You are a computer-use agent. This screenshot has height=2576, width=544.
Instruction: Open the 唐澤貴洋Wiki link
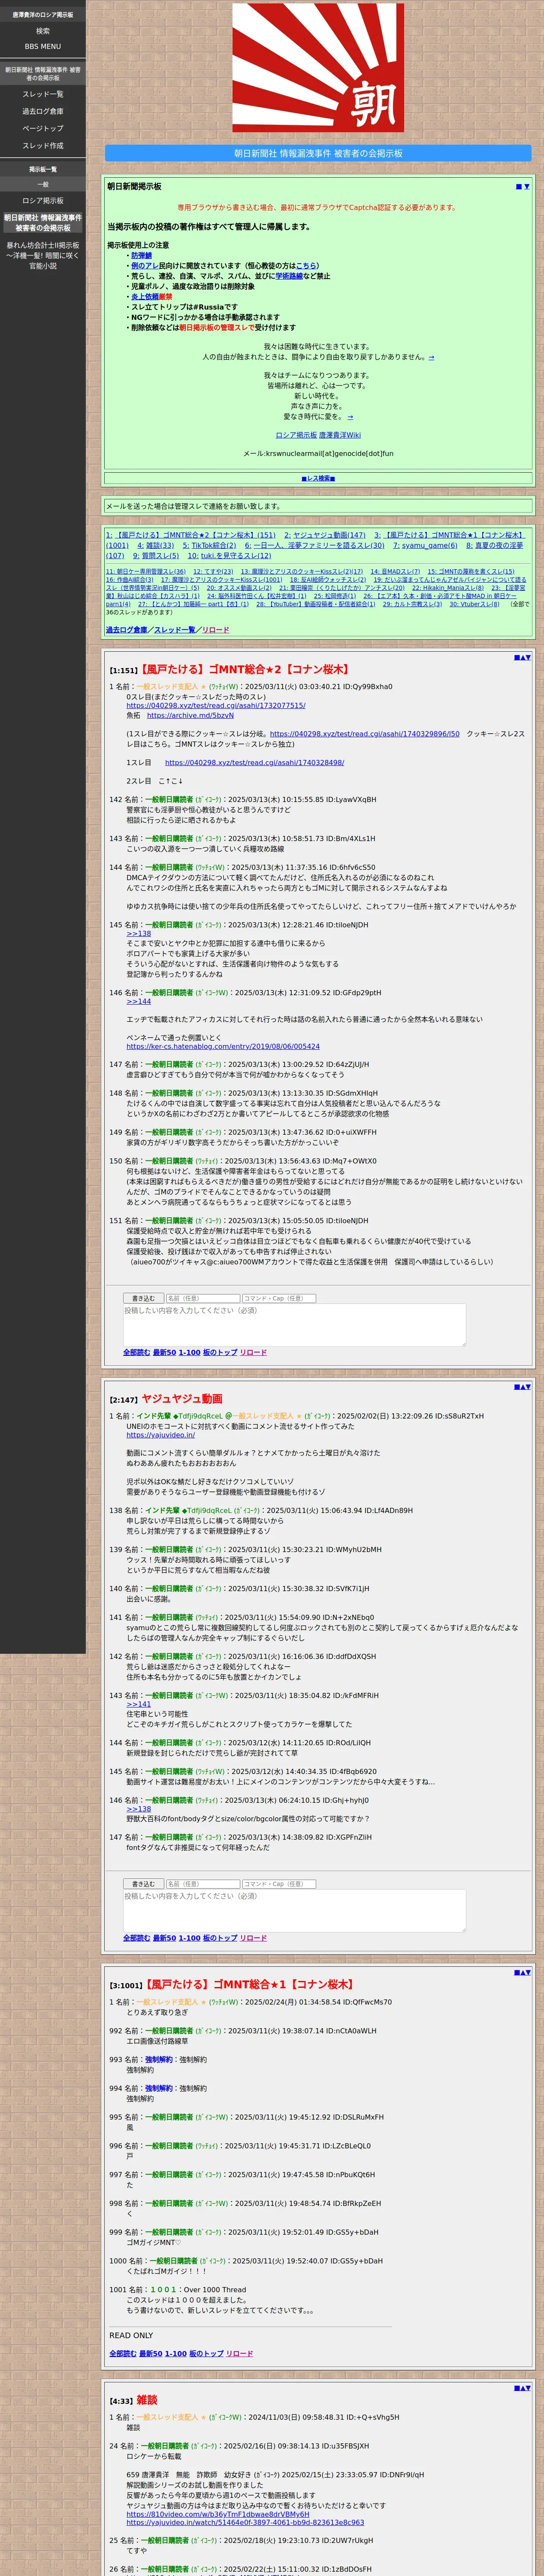coord(340,435)
